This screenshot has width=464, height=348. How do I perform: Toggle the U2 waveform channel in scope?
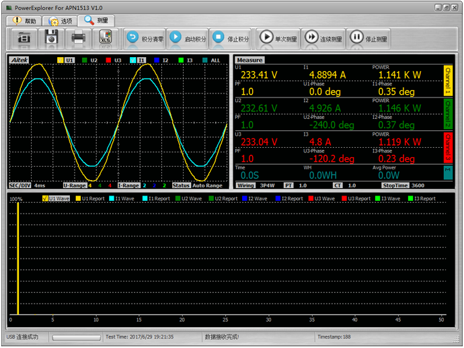(84, 60)
